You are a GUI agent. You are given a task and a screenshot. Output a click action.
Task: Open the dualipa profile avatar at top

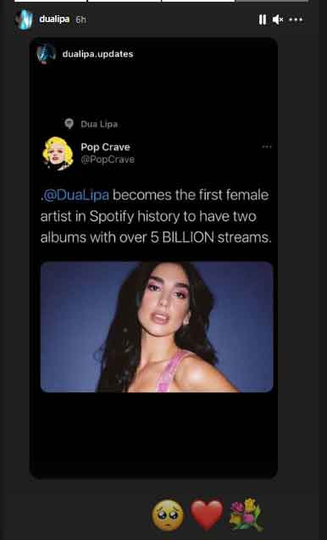[25, 19]
